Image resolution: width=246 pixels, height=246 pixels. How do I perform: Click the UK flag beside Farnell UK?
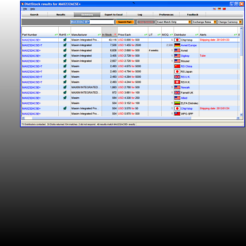177,93
